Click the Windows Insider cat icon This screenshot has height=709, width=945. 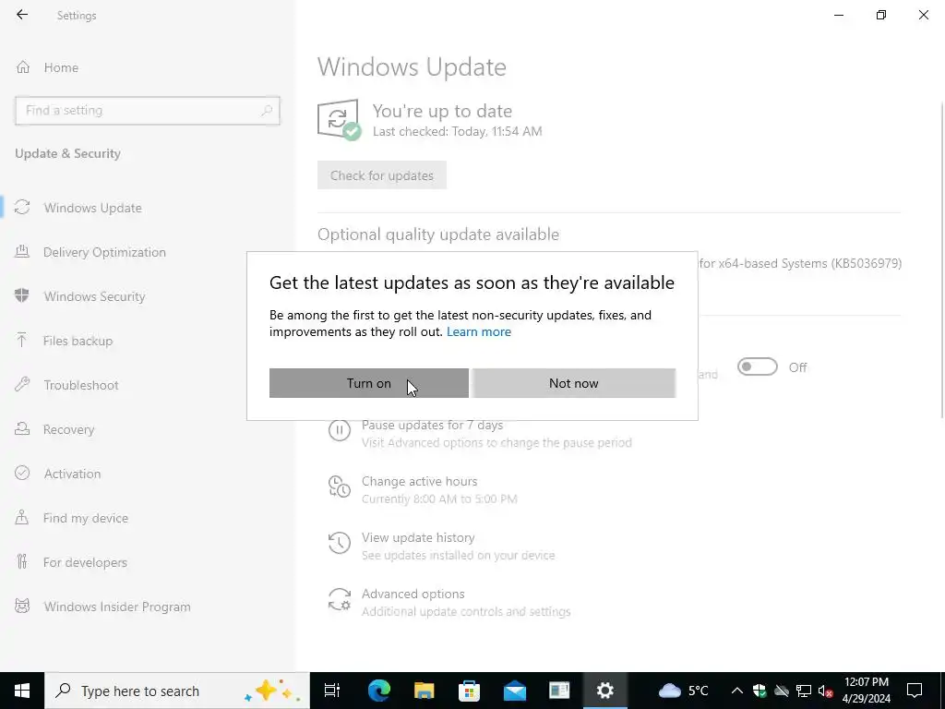click(x=22, y=606)
